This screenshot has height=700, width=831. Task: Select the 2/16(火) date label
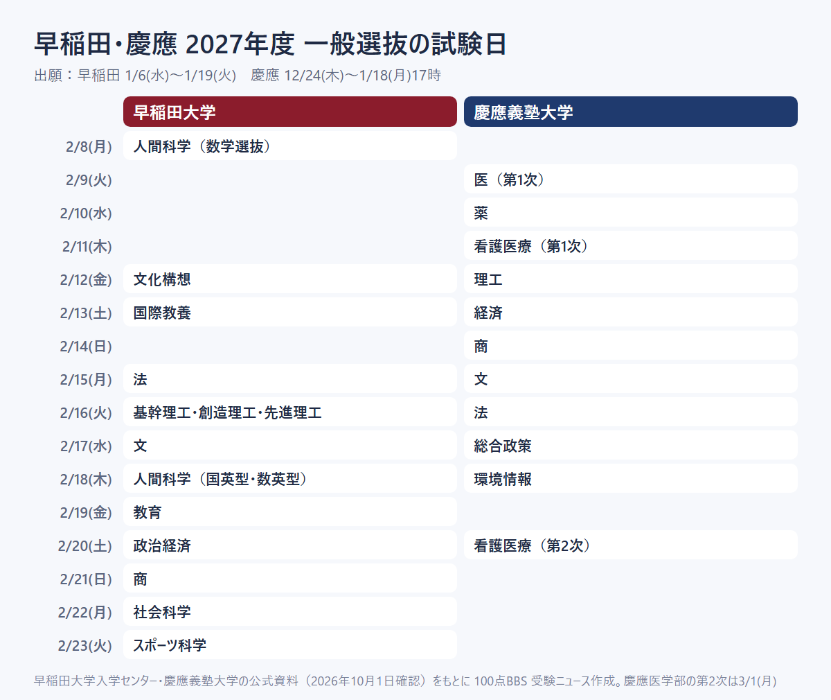tap(86, 412)
